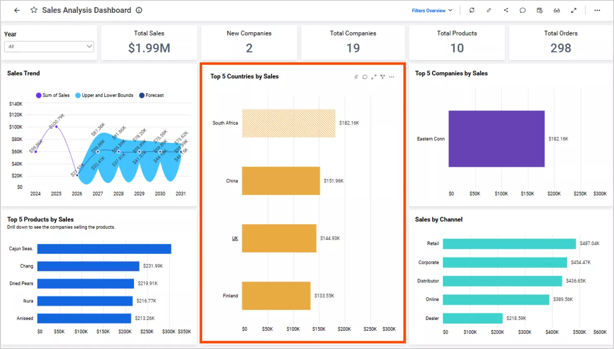Click the drill down hint subtitle text

click(61, 227)
